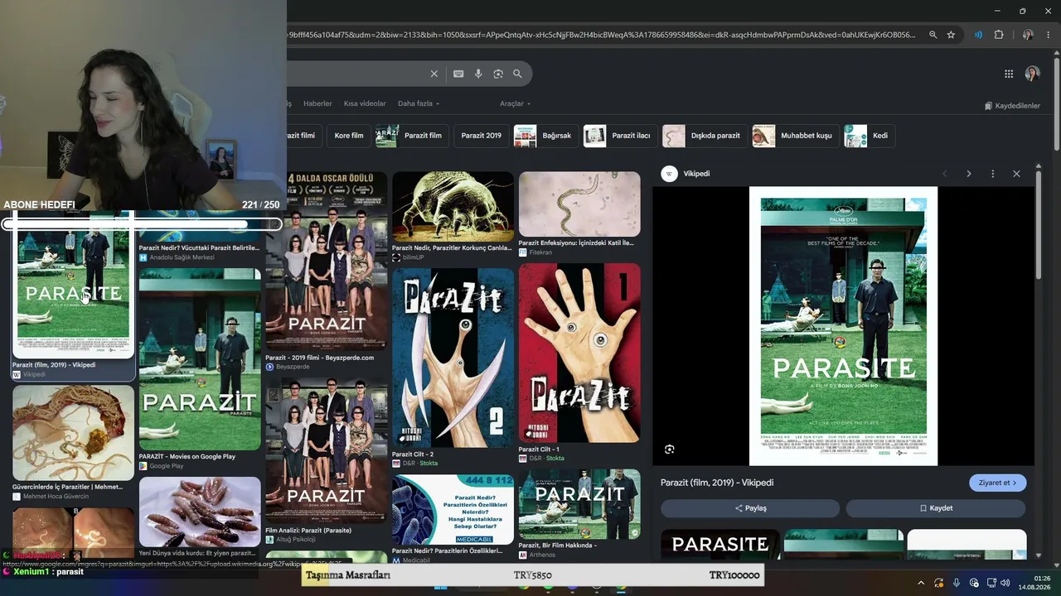1061x596 pixels.
Task: Click the magnifier search button in search bar
Action: pos(517,74)
